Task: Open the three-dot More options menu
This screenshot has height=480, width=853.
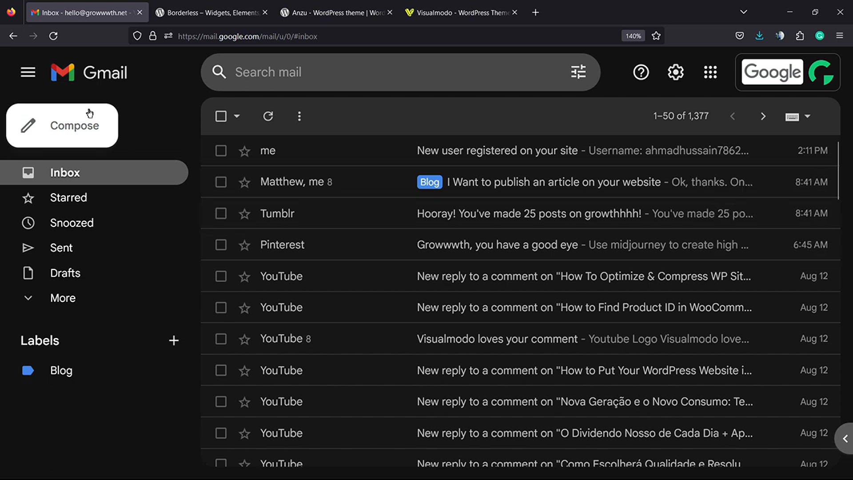Action: click(299, 116)
